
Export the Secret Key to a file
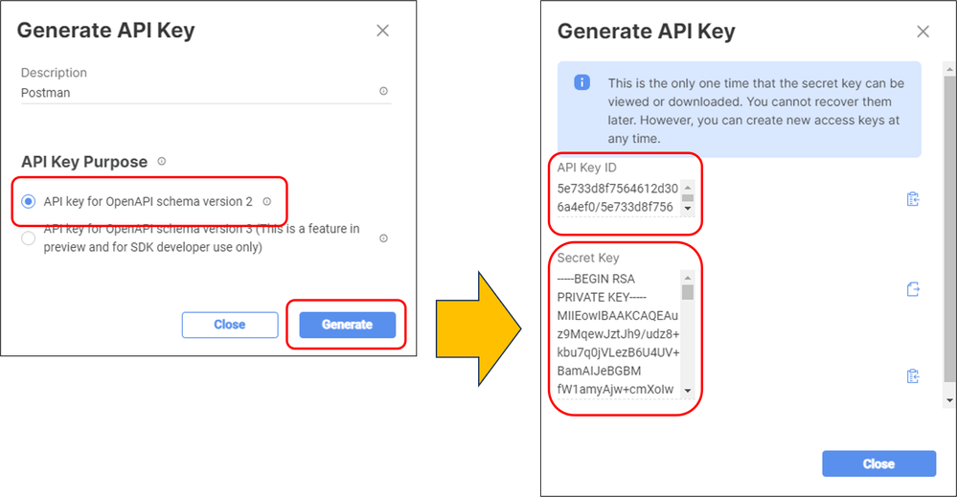pyautogui.click(x=912, y=288)
